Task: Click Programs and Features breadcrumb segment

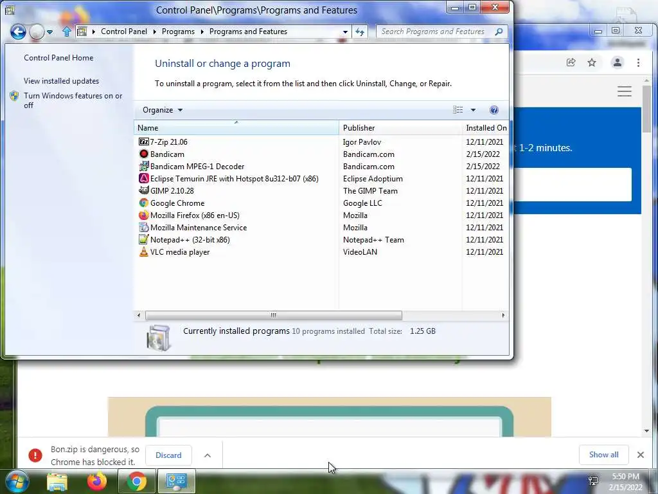Action: coord(248,32)
